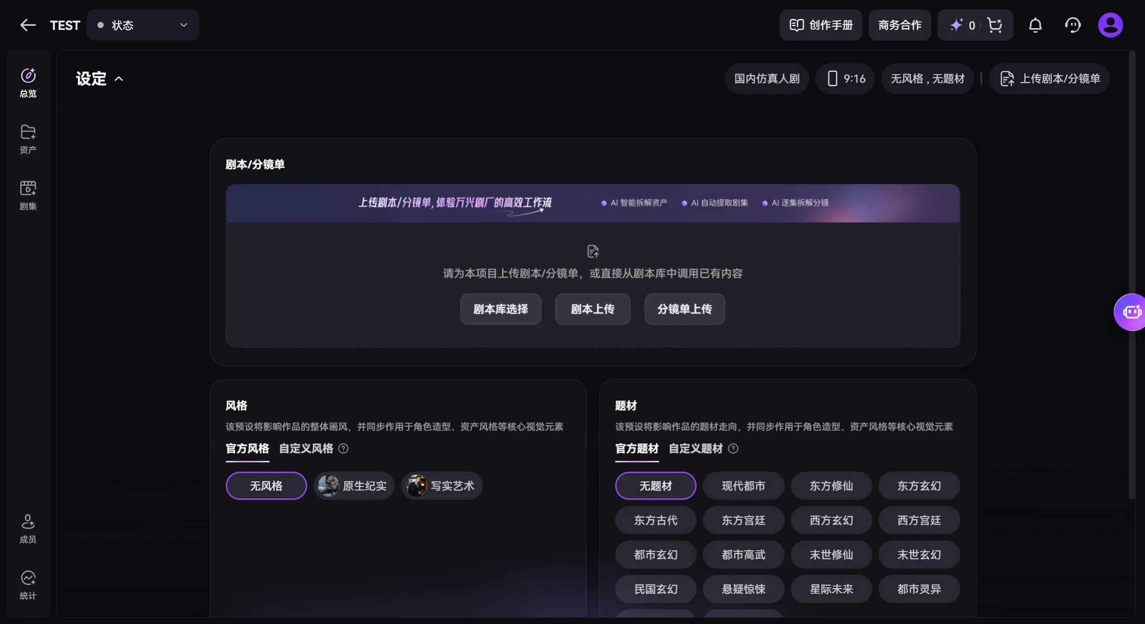Select the 悬疑惊悚 genre
Screen dimensions: 1145x624
[x=743, y=589]
